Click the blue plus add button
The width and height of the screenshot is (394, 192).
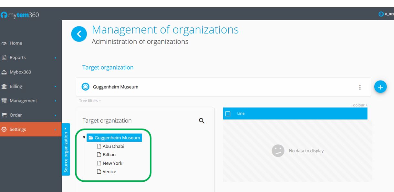380,87
